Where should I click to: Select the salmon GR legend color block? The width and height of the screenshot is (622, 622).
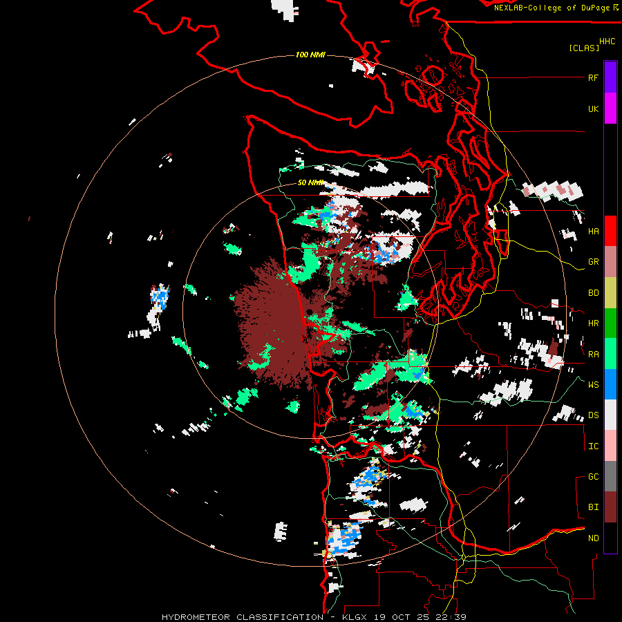[x=610, y=262]
